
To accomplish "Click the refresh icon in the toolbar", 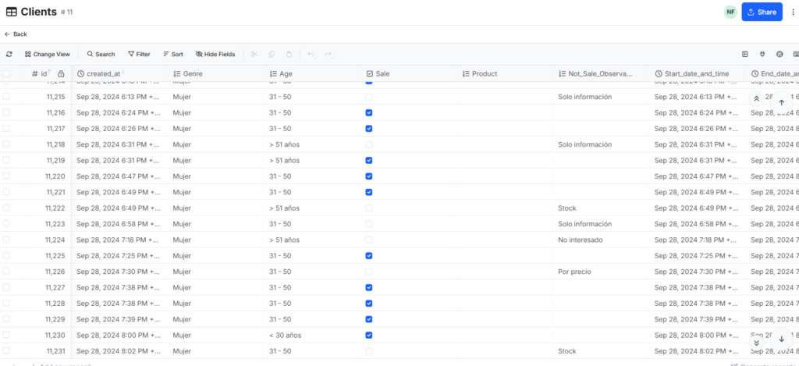I will pyautogui.click(x=9, y=55).
